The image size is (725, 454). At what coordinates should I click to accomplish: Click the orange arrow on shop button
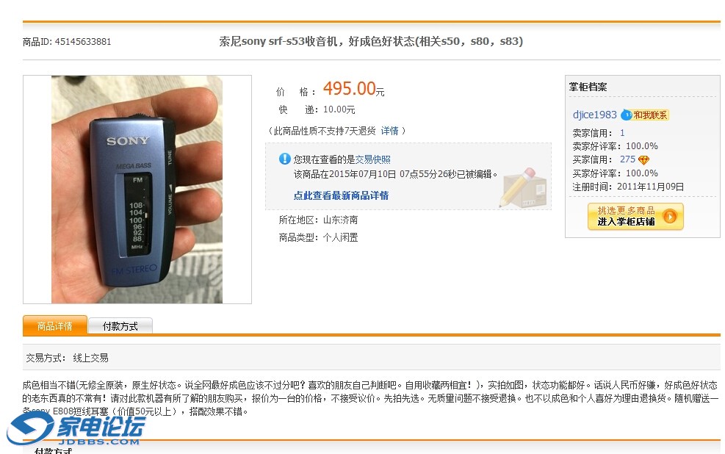pos(670,217)
